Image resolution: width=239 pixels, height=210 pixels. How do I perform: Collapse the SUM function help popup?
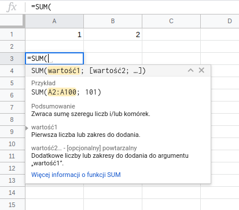[x=190, y=70]
